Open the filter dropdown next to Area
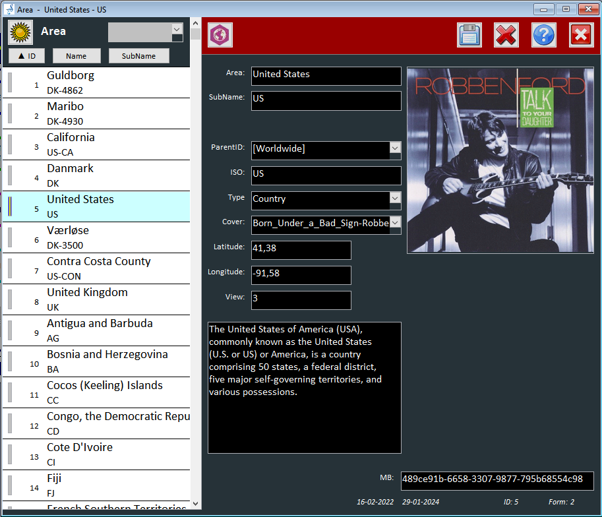The image size is (602, 517). click(x=177, y=30)
